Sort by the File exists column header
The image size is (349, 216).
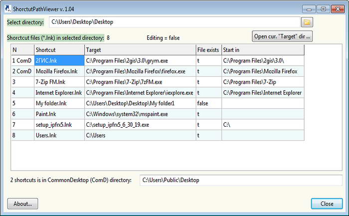[209, 50]
